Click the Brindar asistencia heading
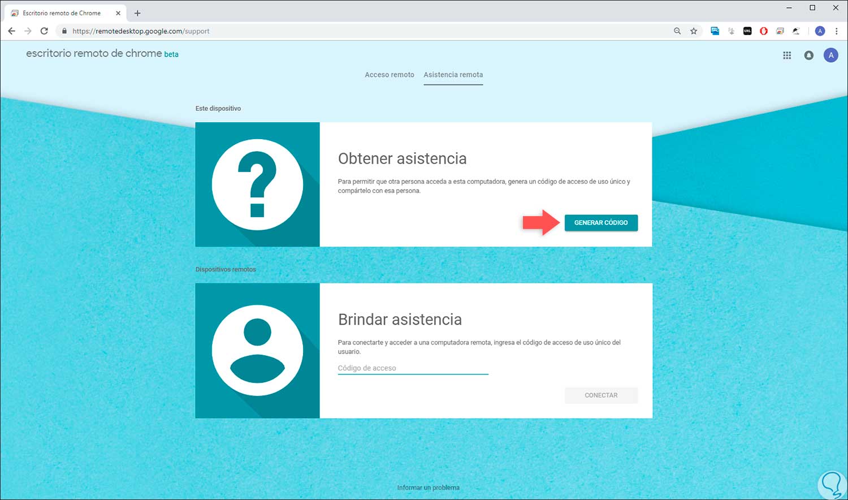 (400, 320)
